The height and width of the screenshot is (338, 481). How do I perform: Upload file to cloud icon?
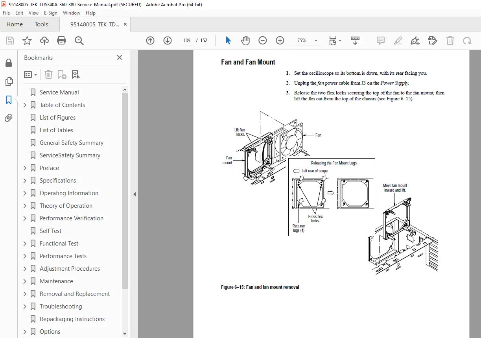[x=44, y=41]
